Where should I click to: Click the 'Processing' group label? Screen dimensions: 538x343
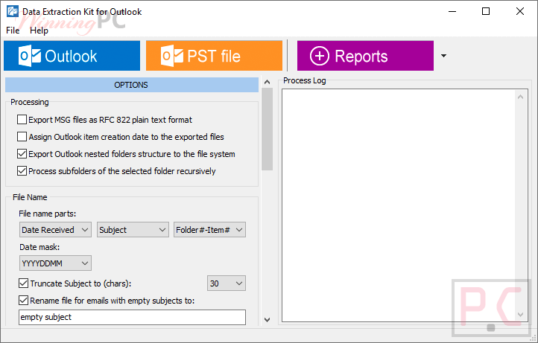[x=30, y=102]
